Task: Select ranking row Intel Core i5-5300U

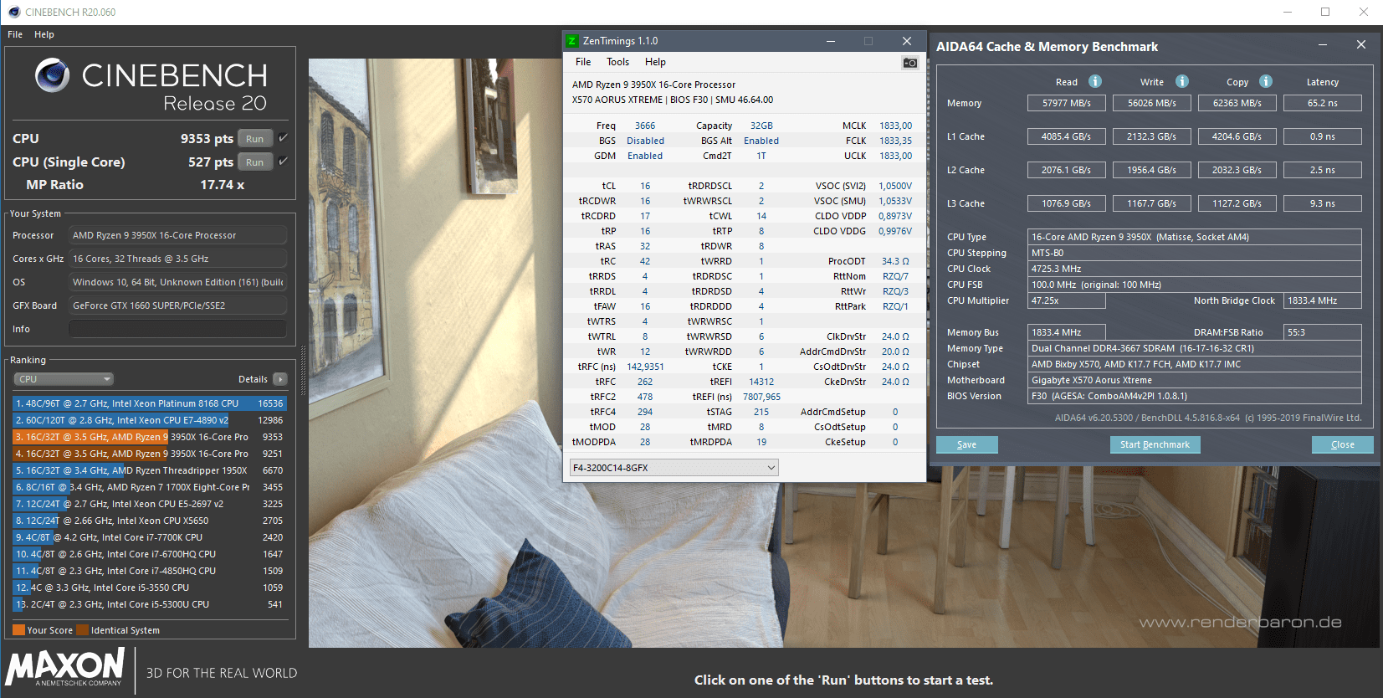Action: (x=149, y=604)
